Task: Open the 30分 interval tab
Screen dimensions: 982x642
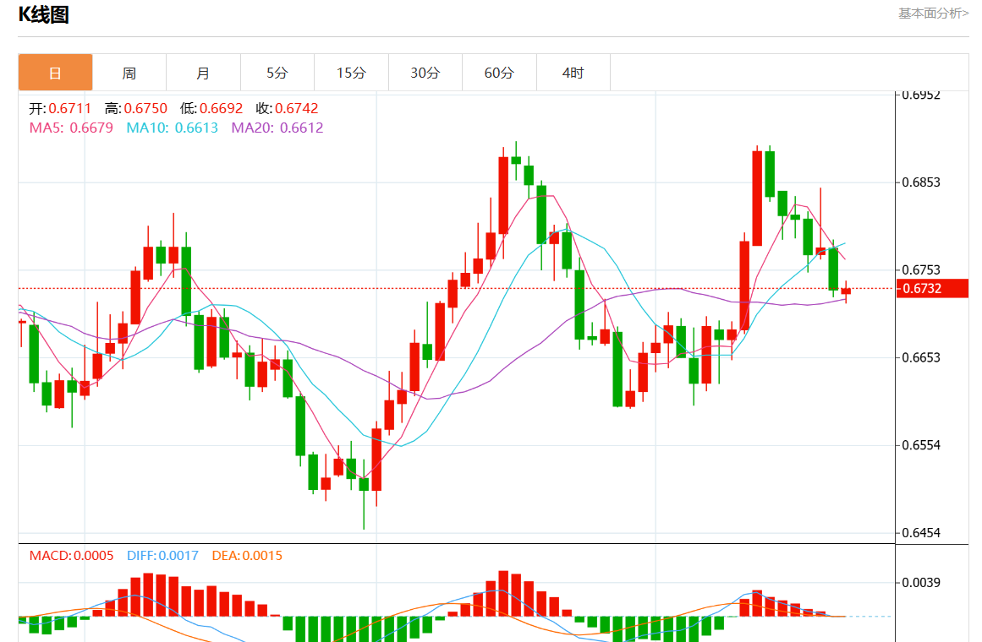Action: pyautogui.click(x=425, y=73)
